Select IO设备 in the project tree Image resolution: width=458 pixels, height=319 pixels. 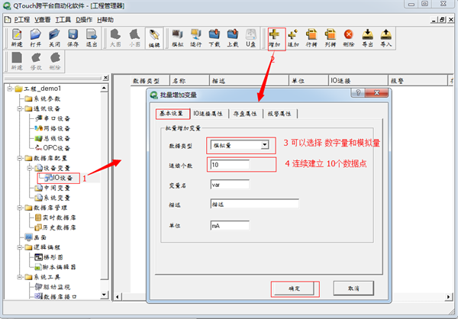(x=60, y=177)
